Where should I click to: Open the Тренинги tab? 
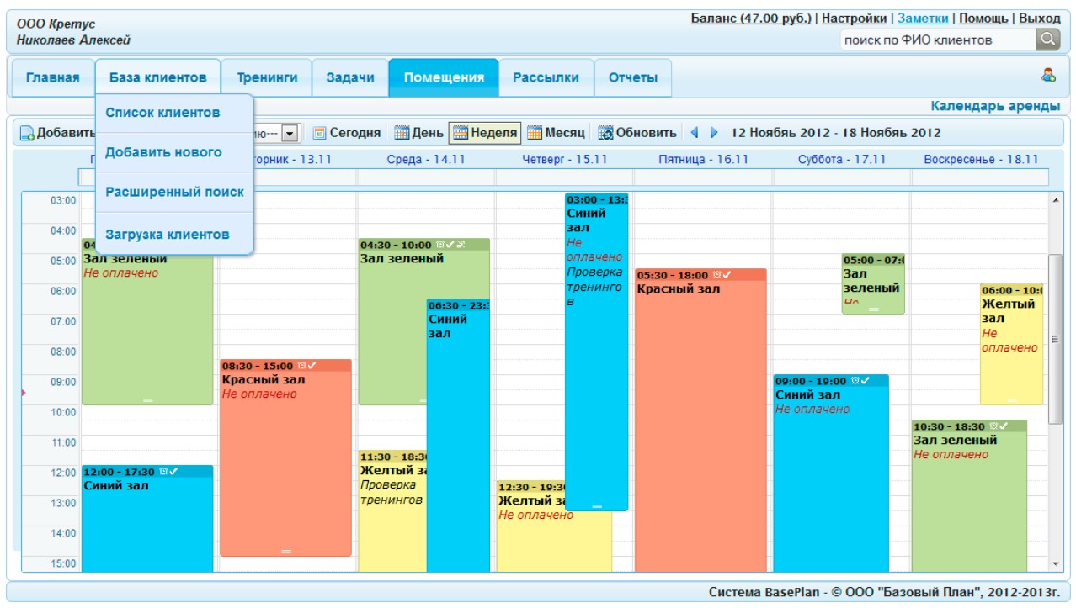click(x=267, y=77)
